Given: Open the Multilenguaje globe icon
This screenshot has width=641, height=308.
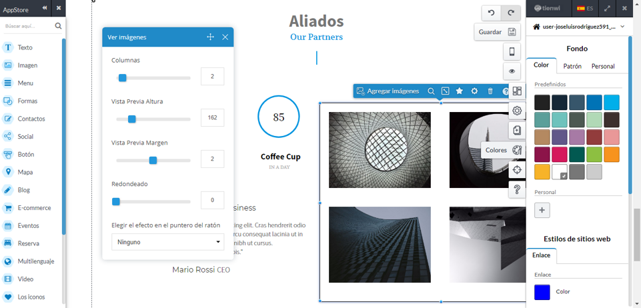Looking at the screenshot, I should tap(8, 261).
